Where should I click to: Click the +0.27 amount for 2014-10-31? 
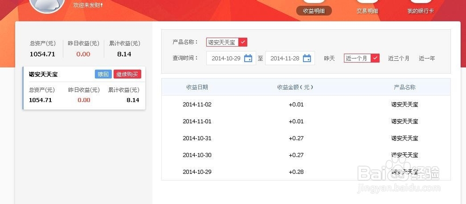pyautogui.click(x=296, y=138)
